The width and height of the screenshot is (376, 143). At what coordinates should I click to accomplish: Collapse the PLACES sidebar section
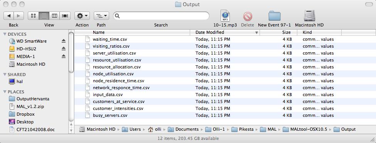click(5, 92)
